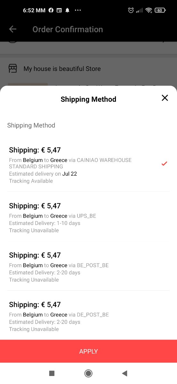Tap the red checkmark on selected shipping

(x=164, y=164)
